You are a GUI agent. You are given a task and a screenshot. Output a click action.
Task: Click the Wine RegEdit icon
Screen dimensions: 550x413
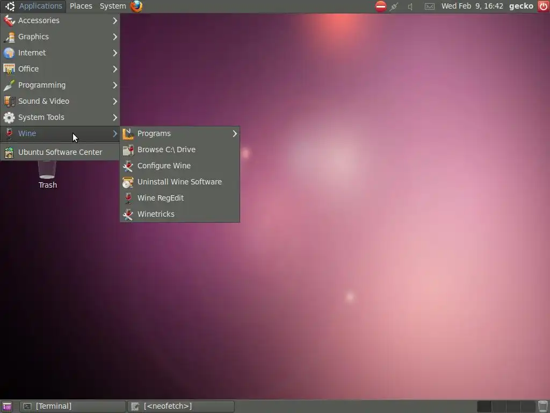pyautogui.click(x=128, y=198)
